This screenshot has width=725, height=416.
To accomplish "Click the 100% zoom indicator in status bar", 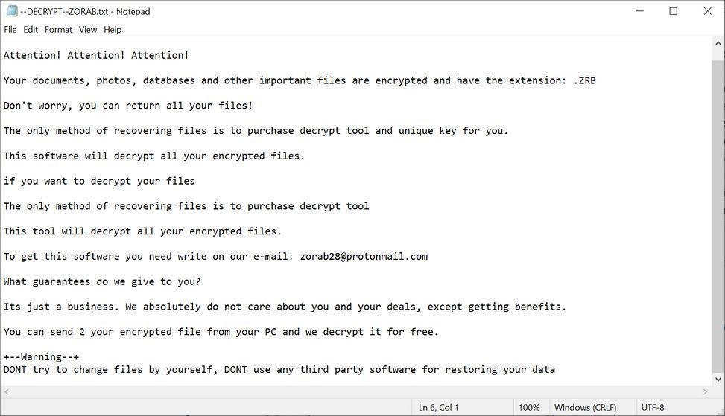I will (529, 408).
